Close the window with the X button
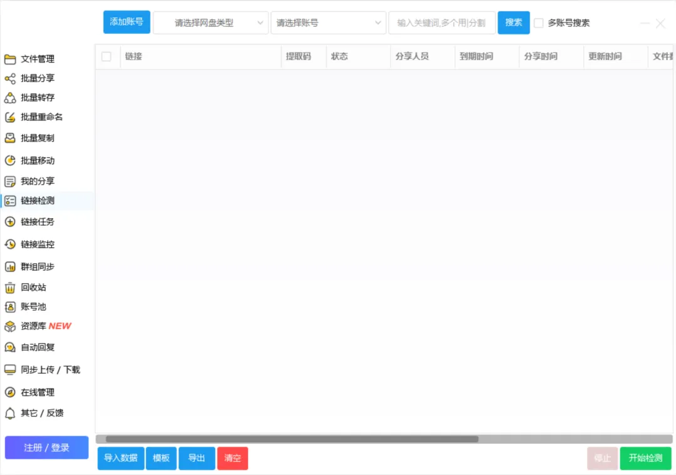 [x=660, y=23]
